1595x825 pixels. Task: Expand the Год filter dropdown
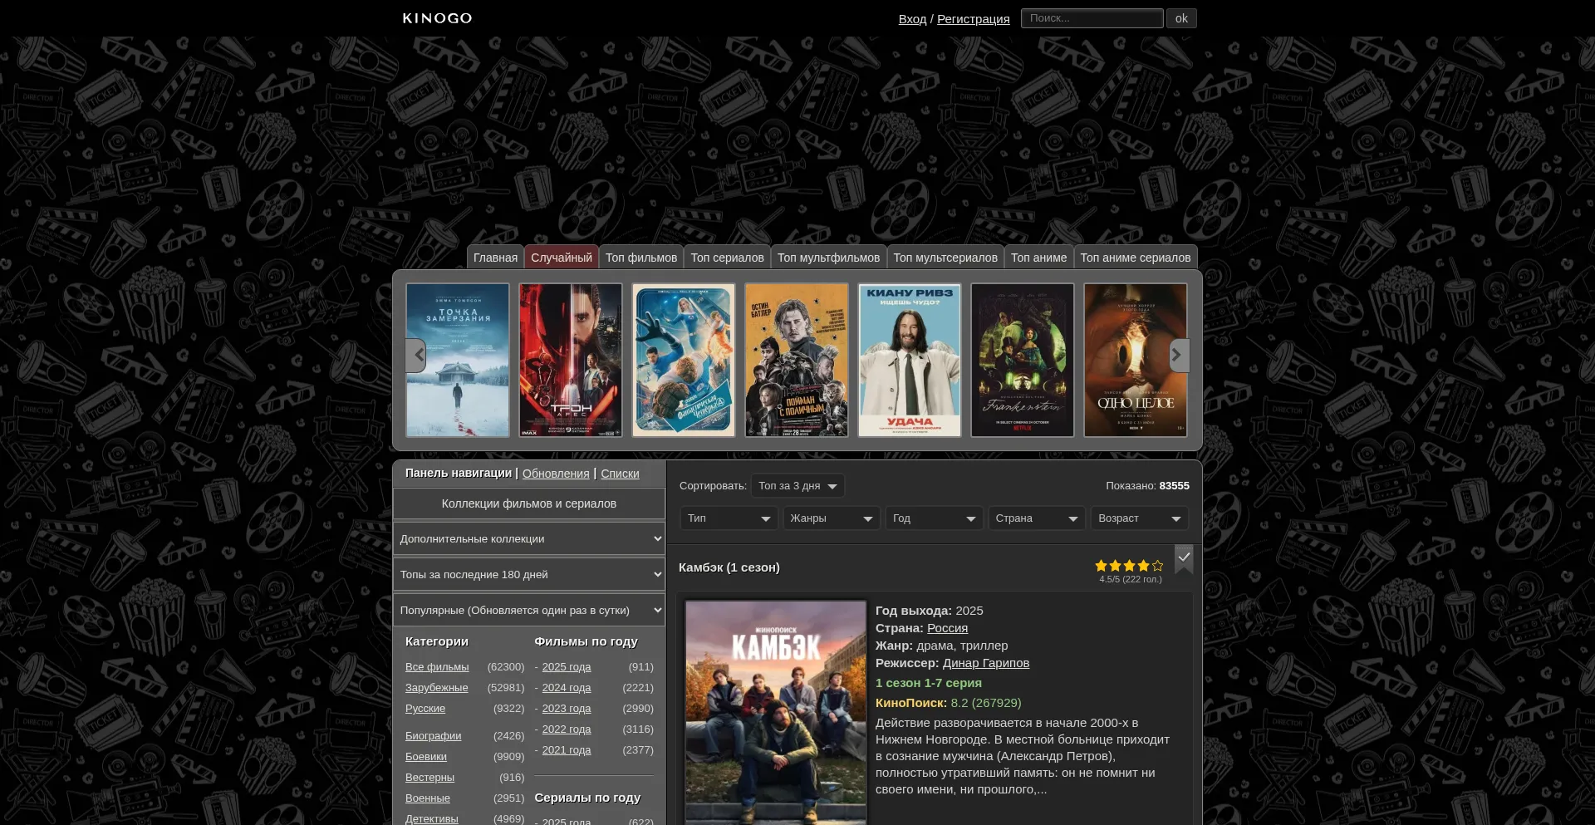[x=934, y=518]
